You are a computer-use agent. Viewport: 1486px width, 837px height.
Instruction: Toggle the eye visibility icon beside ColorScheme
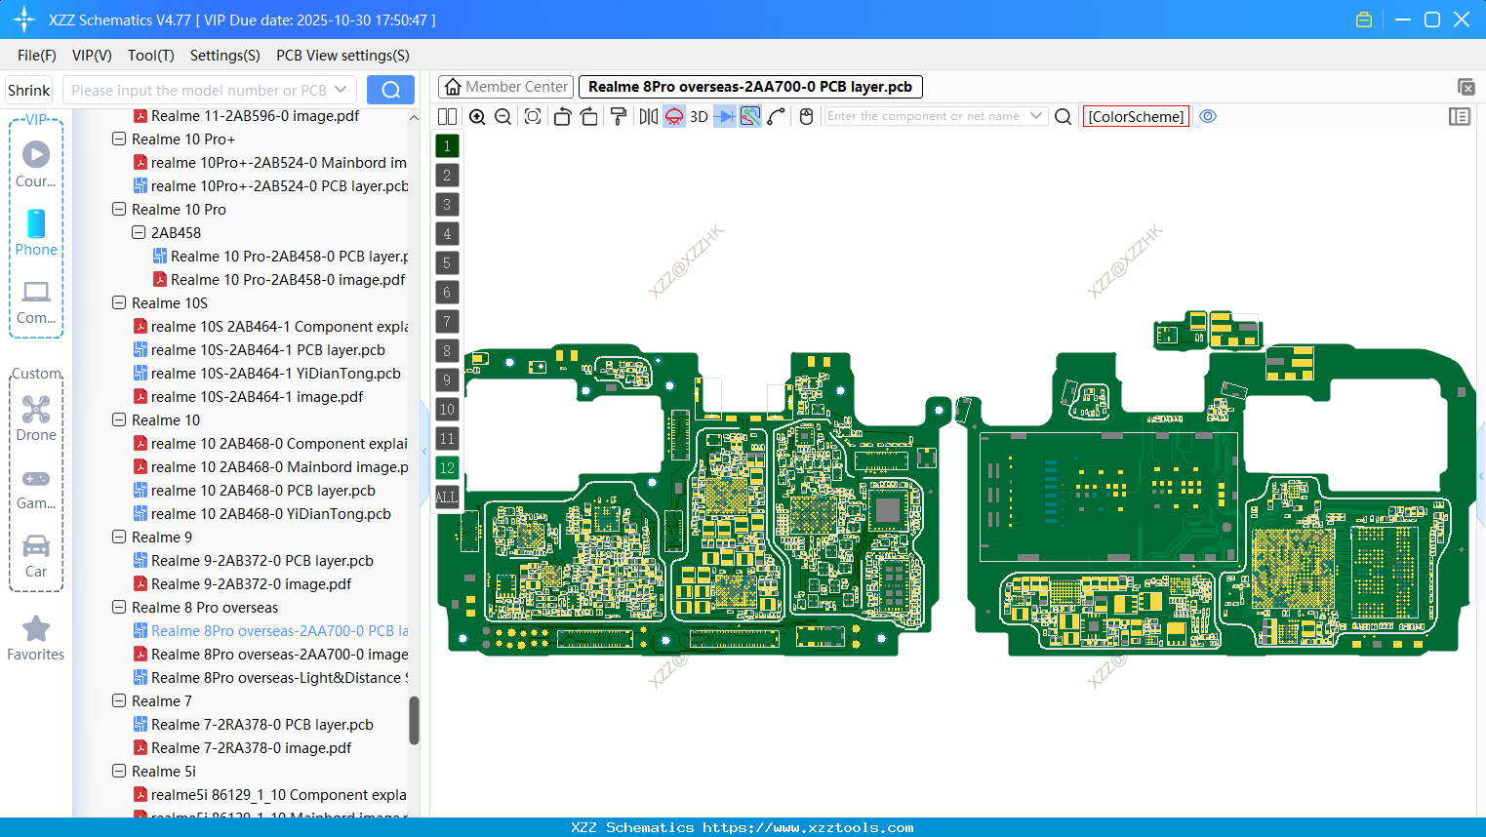click(1208, 116)
